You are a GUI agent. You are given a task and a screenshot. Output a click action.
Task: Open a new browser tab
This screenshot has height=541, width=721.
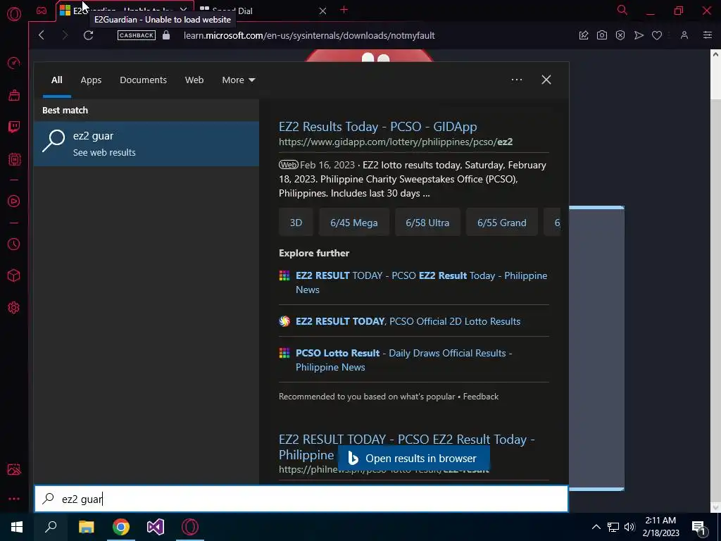point(344,10)
